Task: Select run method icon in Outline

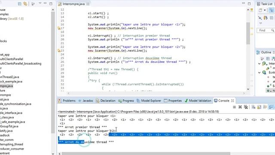Action: [268, 91]
